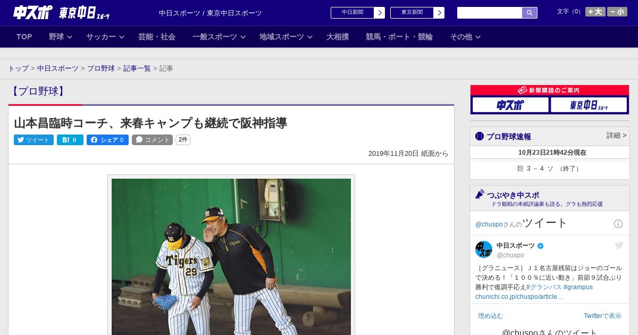Click the arrow beside 東京新聞
The height and width of the screenshot is (335, 638).
pos(439,13)
